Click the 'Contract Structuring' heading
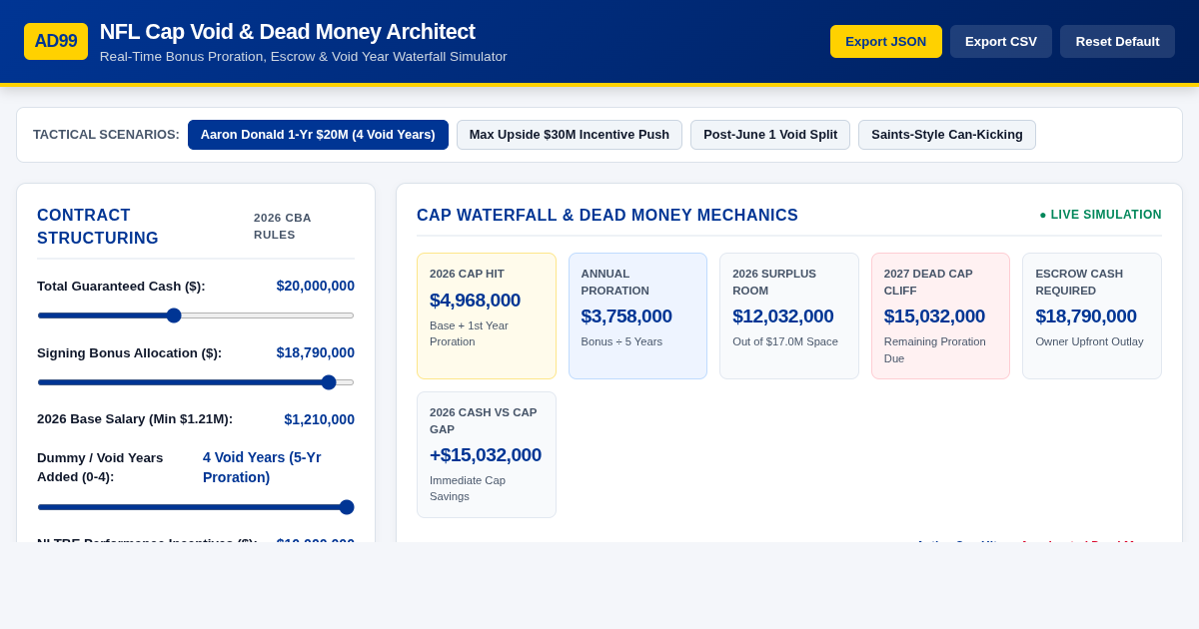 point(98,227)
